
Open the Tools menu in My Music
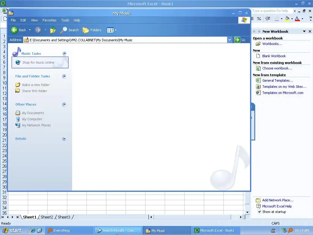(x=65, y=20)
